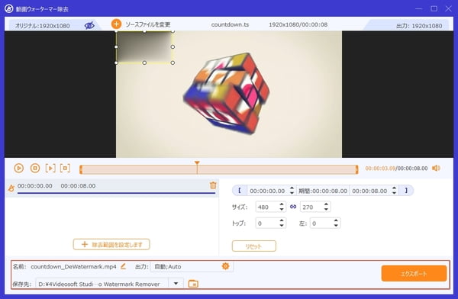Click the Export (エクスポート) button

(x=414, y=274)
